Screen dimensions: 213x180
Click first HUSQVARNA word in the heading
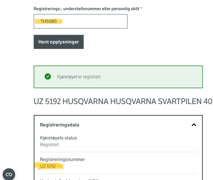pyautogui.click(x=85, y=101)
